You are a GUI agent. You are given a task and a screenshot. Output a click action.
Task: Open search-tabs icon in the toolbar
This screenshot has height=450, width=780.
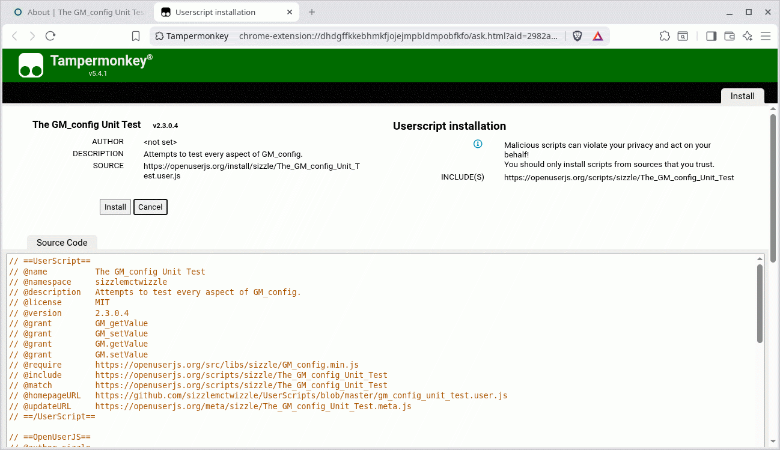pyautogui.click(x=683, y=36)
